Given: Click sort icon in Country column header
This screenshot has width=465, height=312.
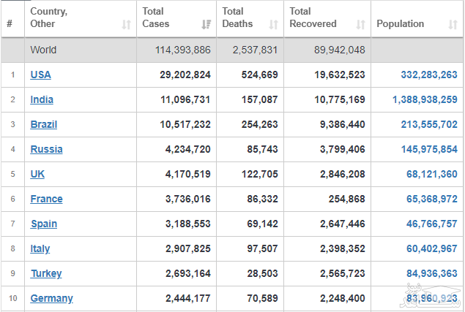Looking at the screenshot, I should click(126, 24).
